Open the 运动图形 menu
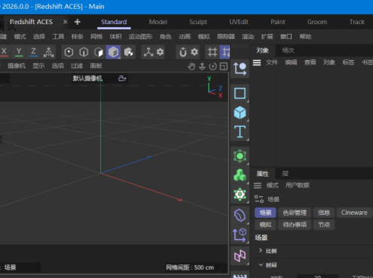Screen dimensions: 373x278 (140, 37)
